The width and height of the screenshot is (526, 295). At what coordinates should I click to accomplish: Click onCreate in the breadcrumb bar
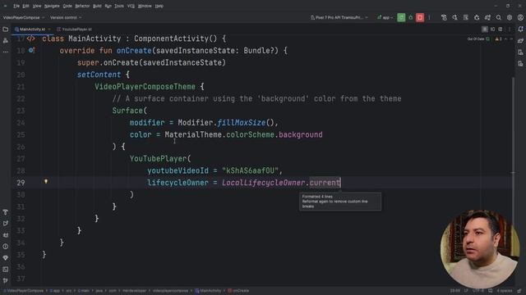coord(238,291)
